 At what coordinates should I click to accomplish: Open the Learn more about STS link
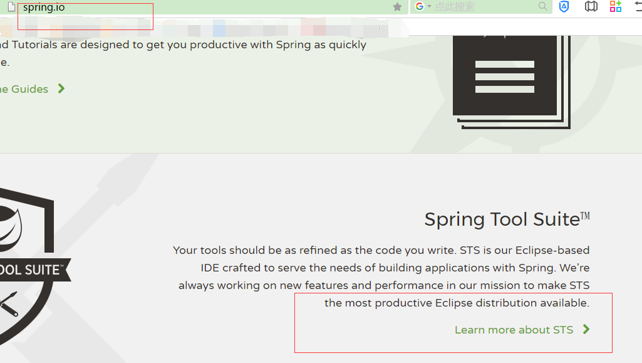coord(514,330)
